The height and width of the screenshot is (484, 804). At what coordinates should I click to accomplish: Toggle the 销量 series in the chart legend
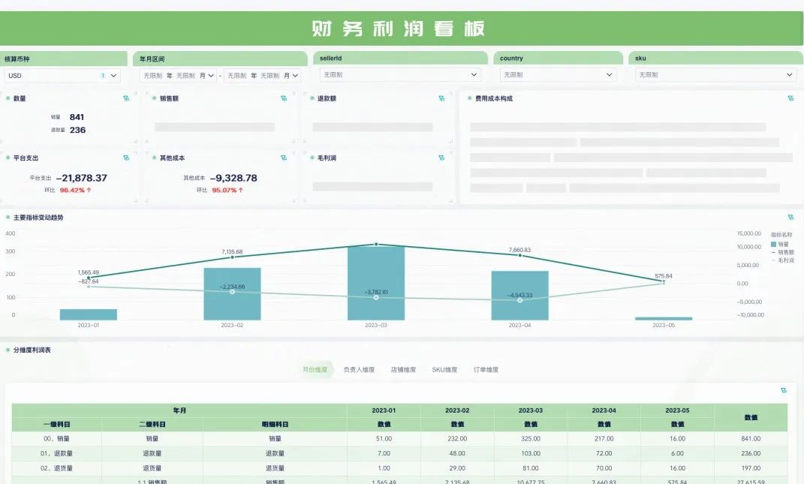coord(782,245)
